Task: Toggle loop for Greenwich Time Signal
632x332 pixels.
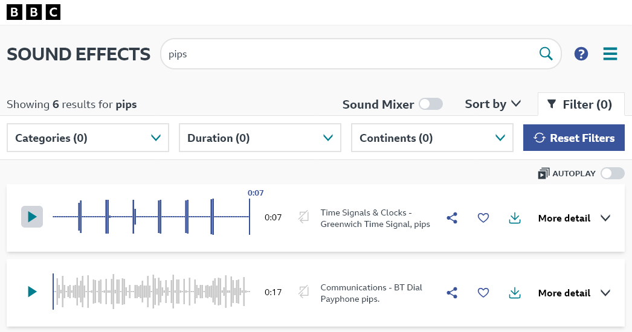Action: pyautogui.click(x=304, y=217)
